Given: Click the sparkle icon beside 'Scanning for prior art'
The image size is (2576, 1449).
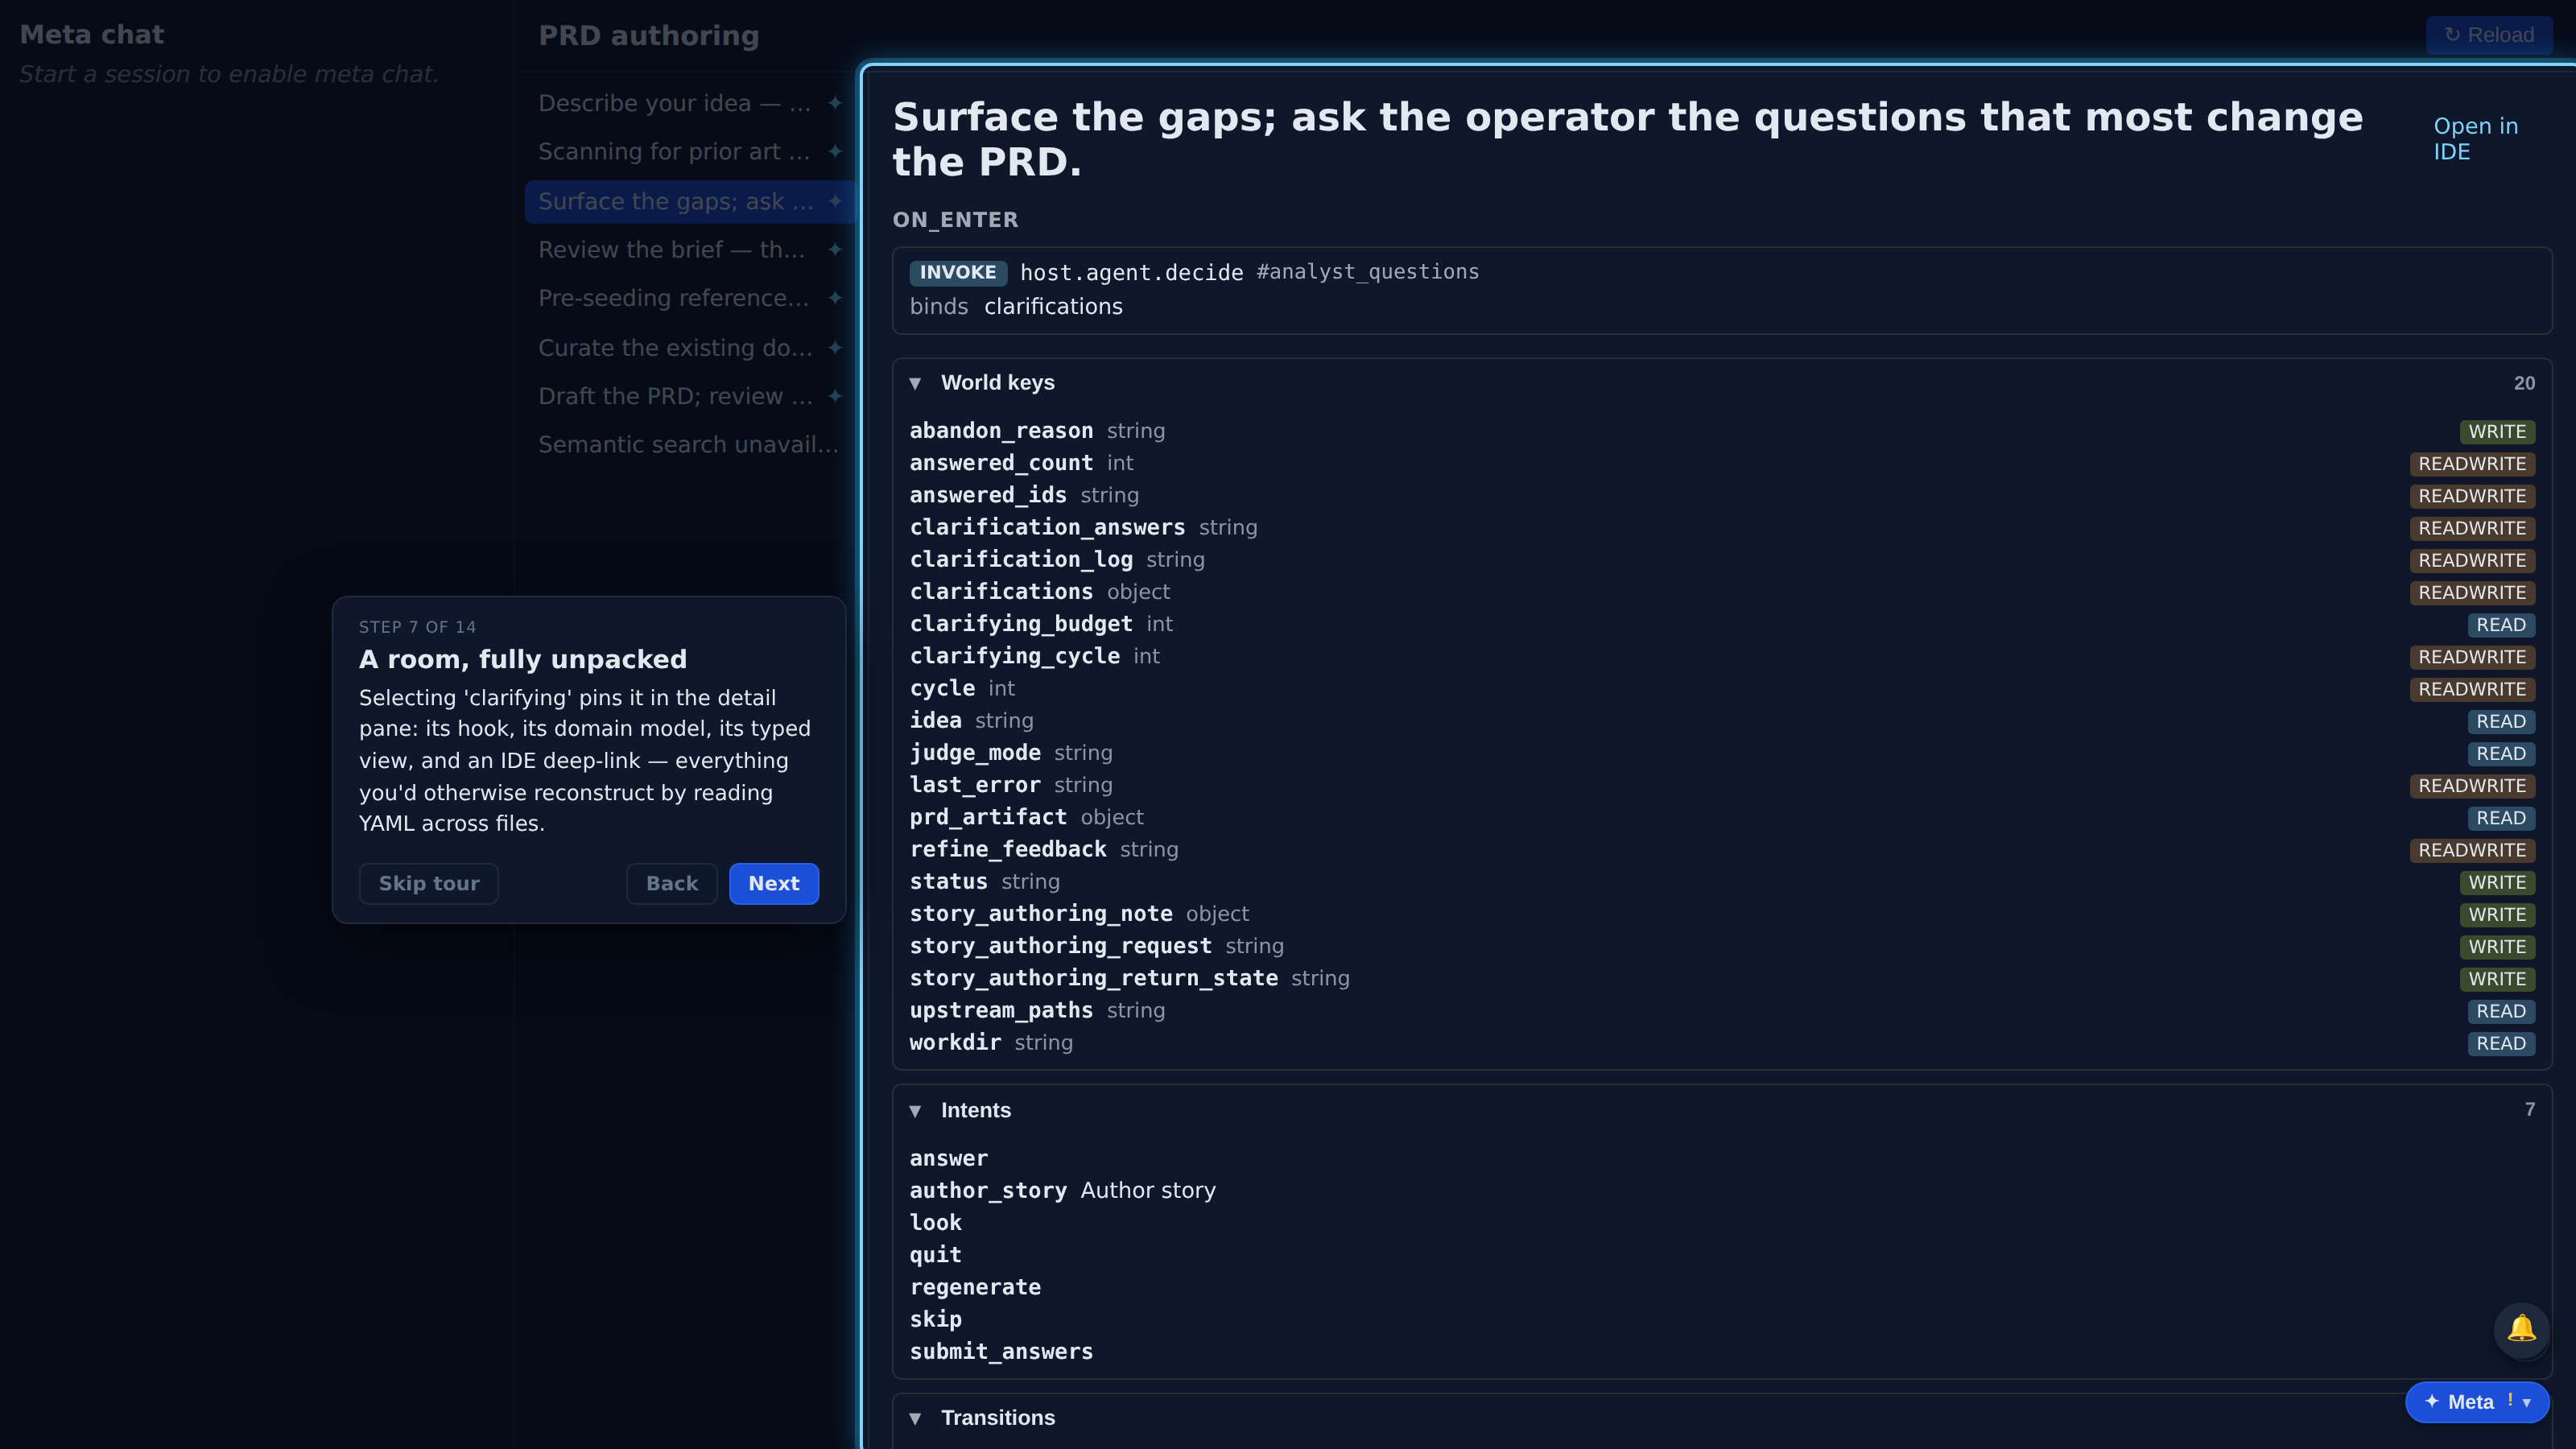Looking at the screenshot, I should point(835,151).
